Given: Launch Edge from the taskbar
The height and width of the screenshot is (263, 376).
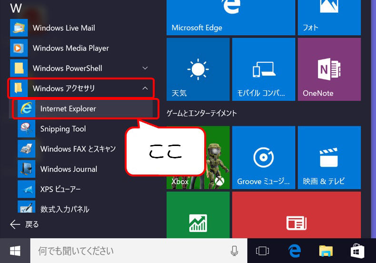Looking at the screenshot, I should (x=294, y=251).
